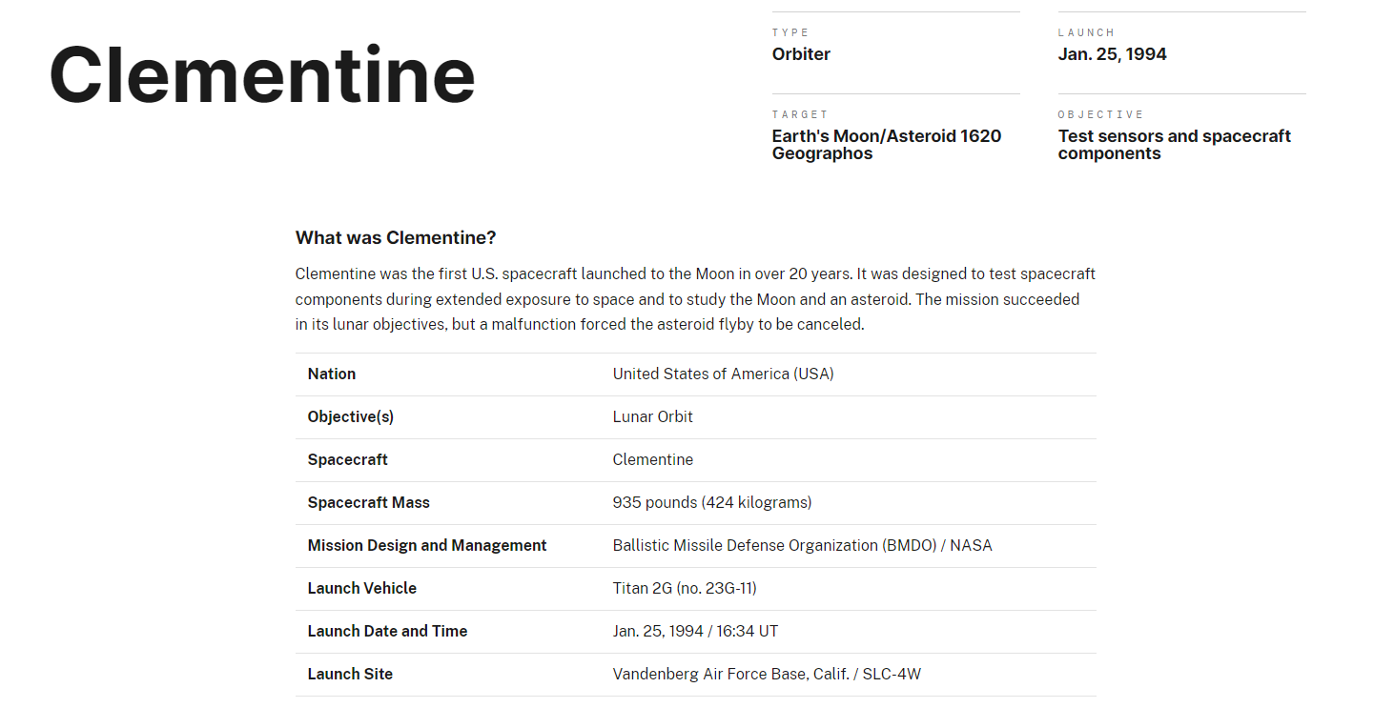The image size is (1374, 708).
Task: Select the OBJECTIVE label in header
Action: [x=1100, y=114]
